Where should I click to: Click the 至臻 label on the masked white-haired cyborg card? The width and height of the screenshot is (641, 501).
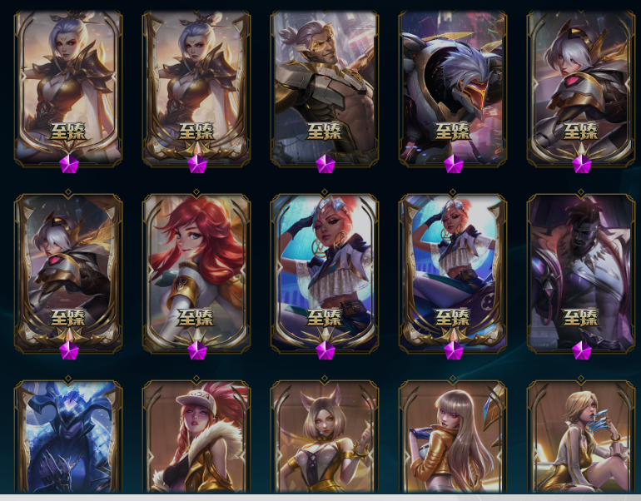453,131
